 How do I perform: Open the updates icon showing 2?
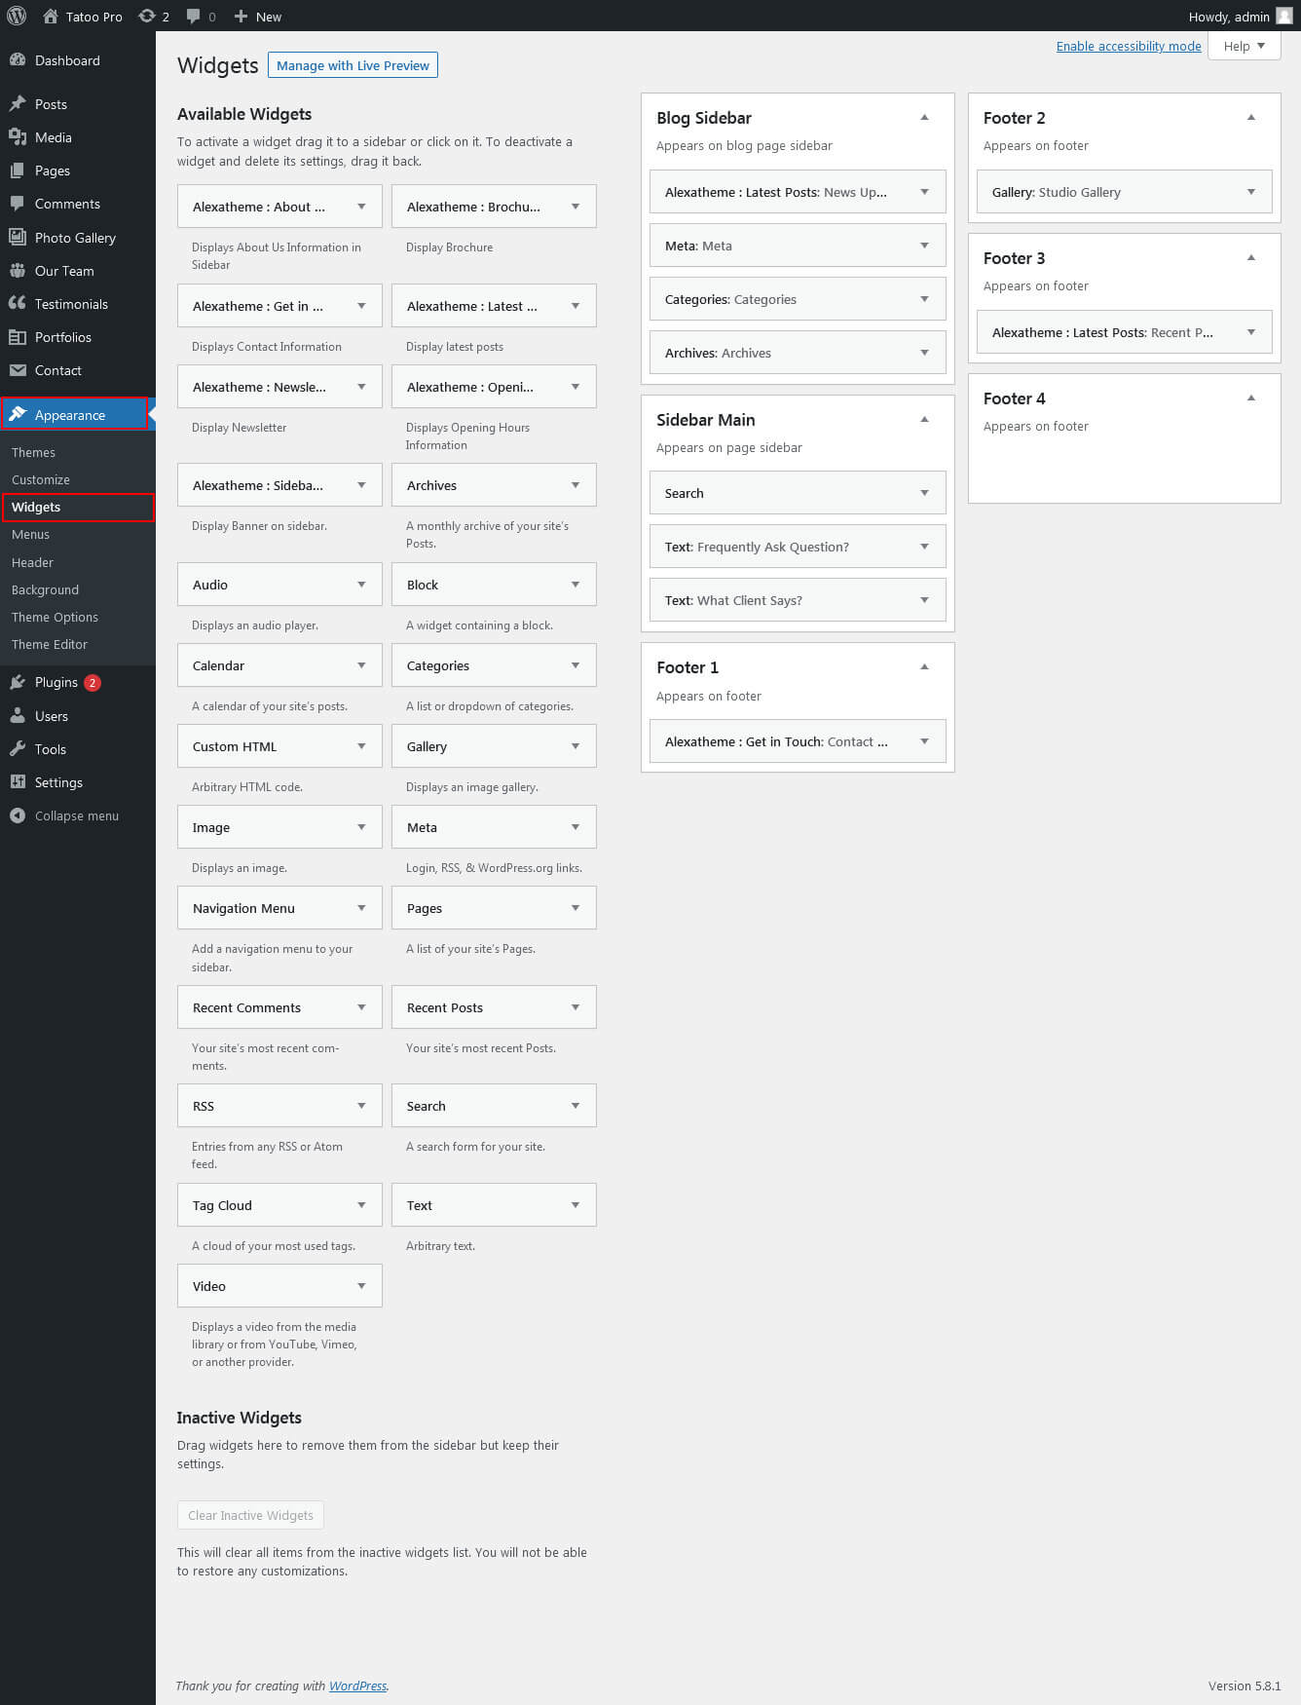pyautogui.click(x=147, y=16)
